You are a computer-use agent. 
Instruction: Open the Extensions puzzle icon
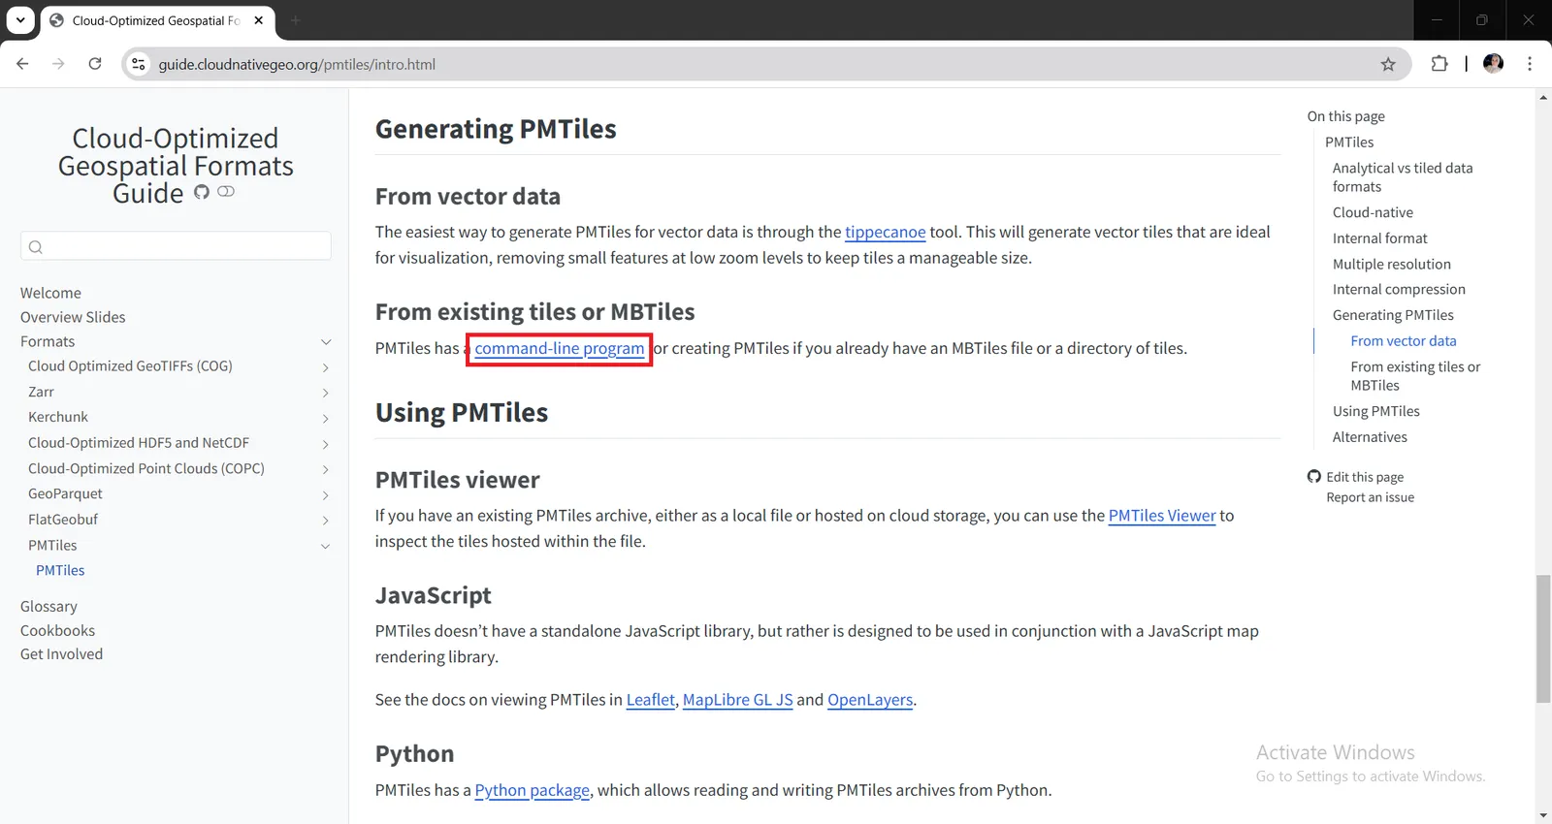(x=1439, y=64)
